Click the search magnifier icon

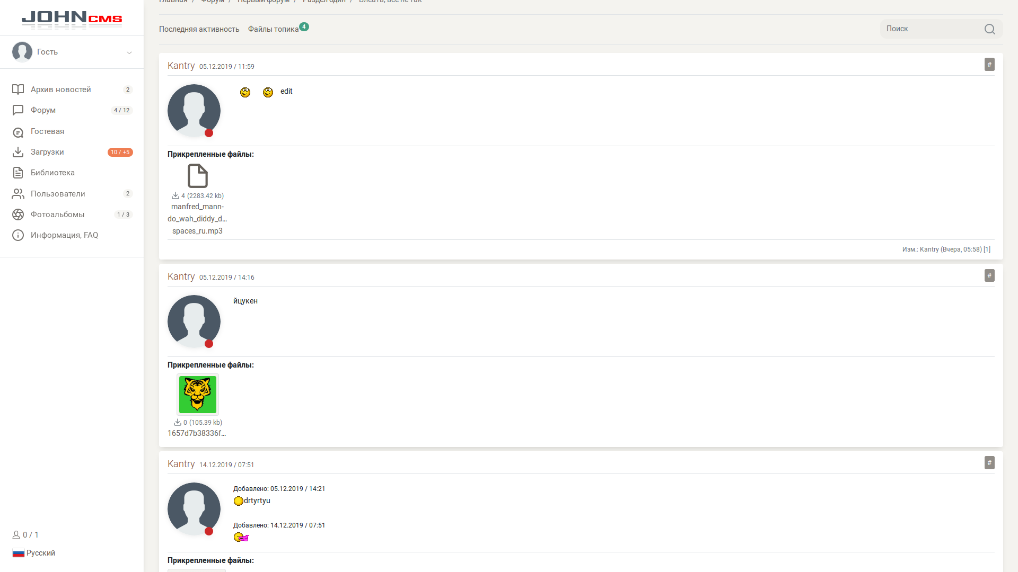click(x=989, y=29)
